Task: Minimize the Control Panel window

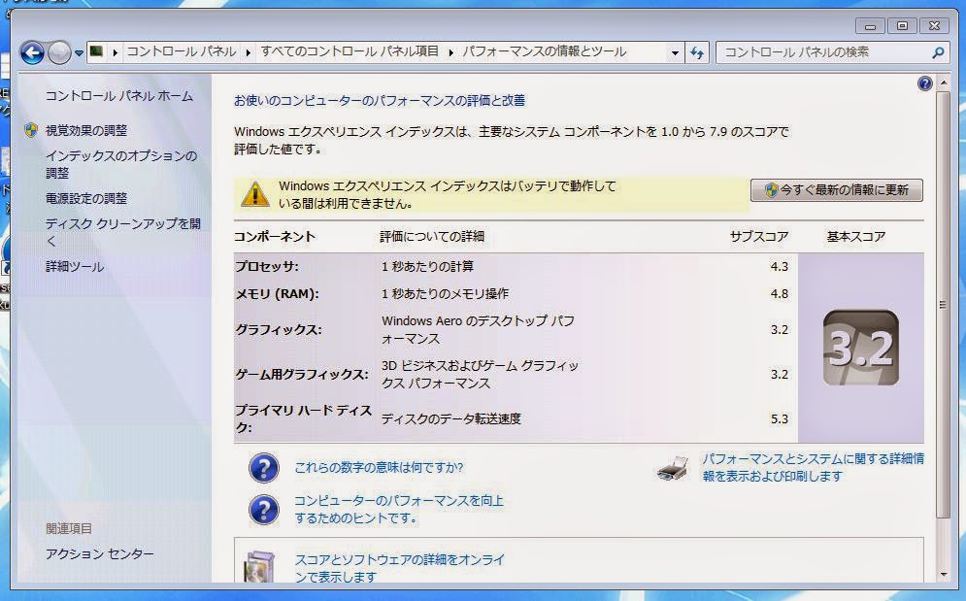Action: 870,26
